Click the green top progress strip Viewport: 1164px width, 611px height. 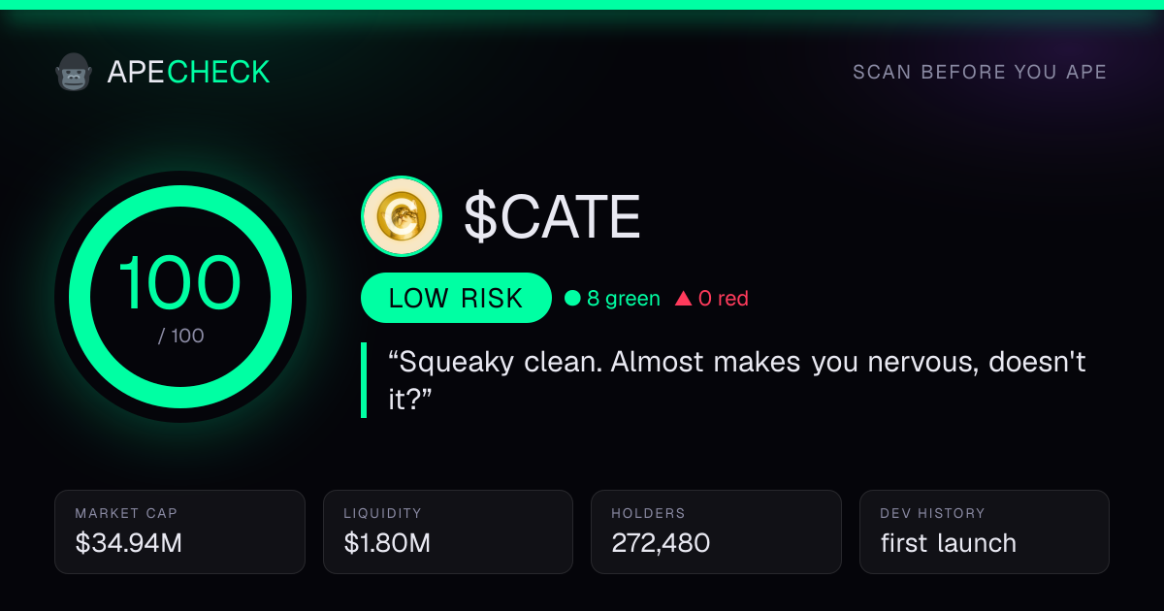click(x=582, y=5)
